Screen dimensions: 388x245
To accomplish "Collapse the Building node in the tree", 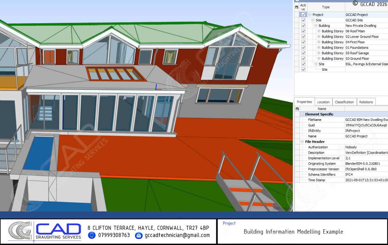I will click(316, 26).
